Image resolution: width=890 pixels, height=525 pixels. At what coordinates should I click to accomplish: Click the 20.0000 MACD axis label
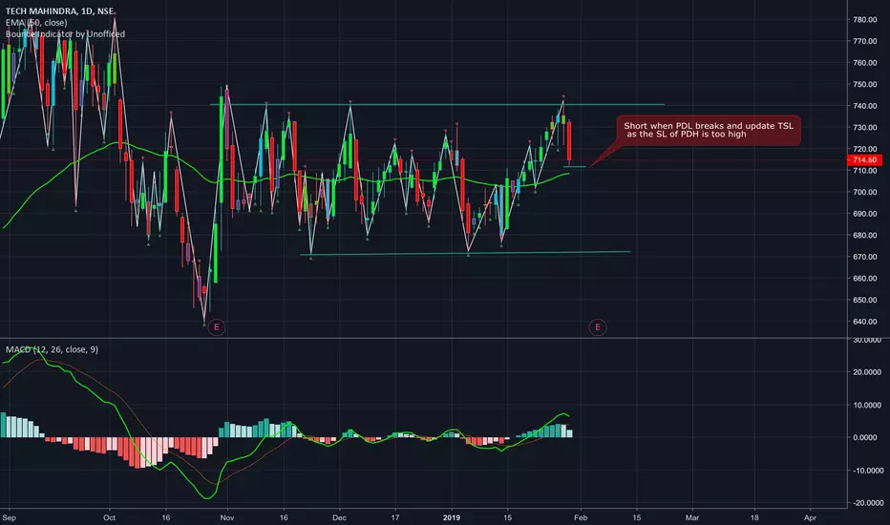click(x=868, y=372)
